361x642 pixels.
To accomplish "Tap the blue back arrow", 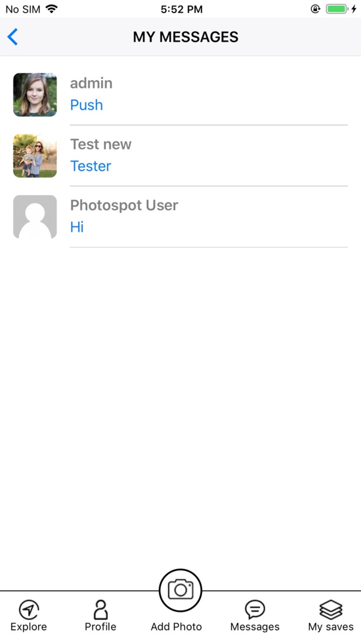I will coord(13,37).
